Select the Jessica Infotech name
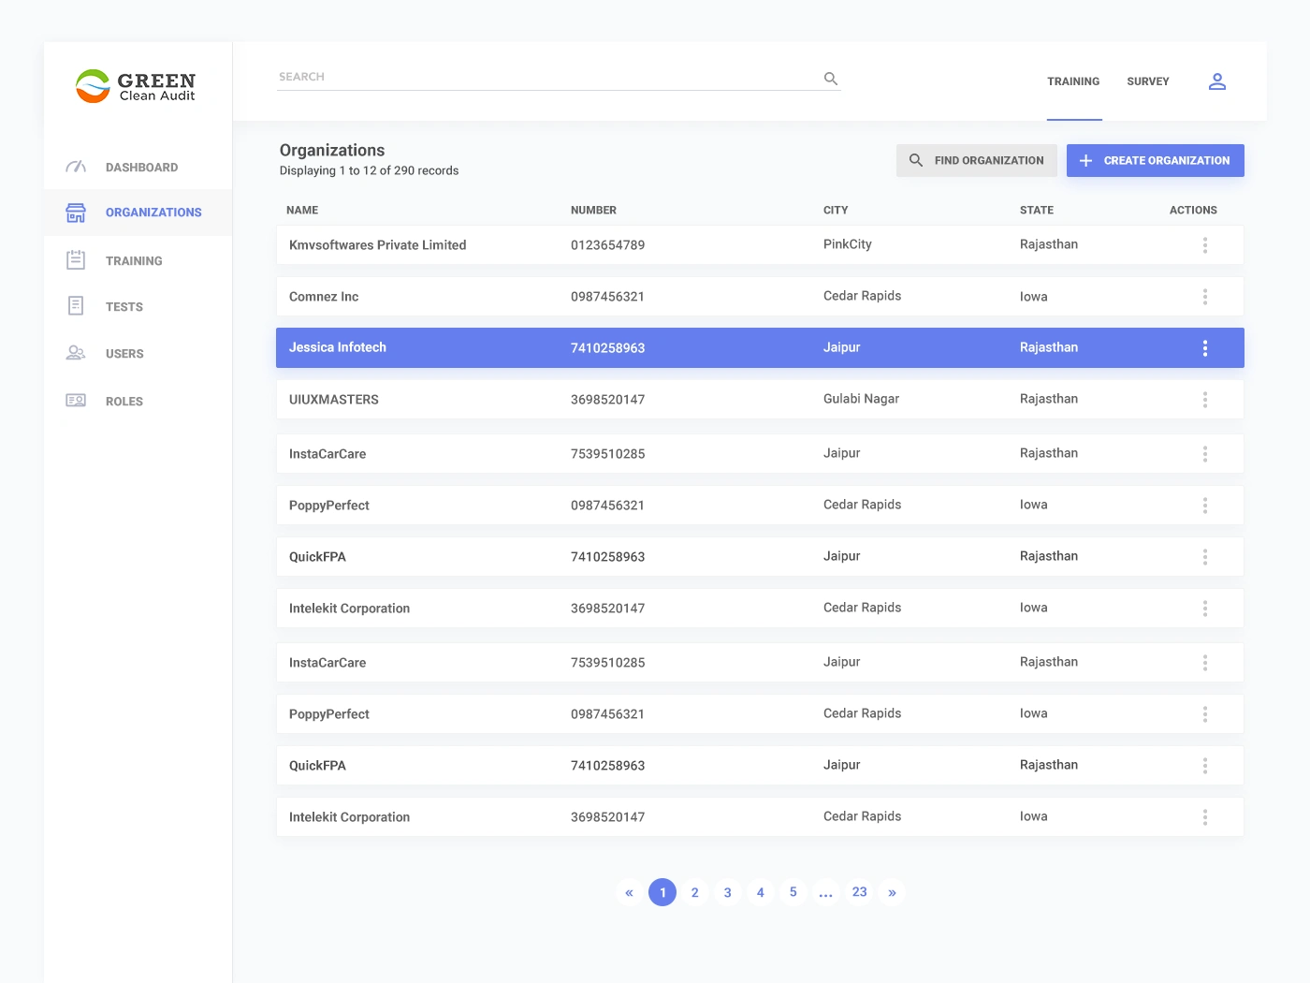This screenshot has height=983, width=1310. point(338,347)
